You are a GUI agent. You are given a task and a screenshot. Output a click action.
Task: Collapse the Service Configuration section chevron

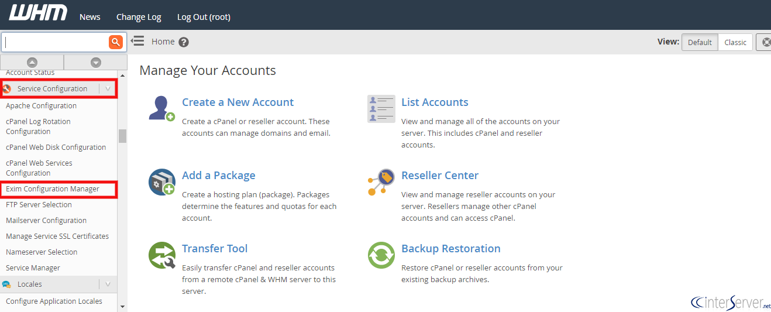tap(108, 88)
